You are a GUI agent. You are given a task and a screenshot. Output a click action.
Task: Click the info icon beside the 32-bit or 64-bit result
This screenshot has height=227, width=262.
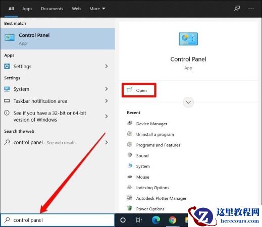[x=7, y=113]
